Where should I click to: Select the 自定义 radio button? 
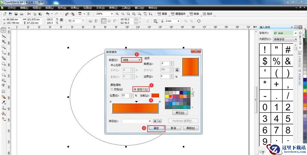(x=135, y=89)
